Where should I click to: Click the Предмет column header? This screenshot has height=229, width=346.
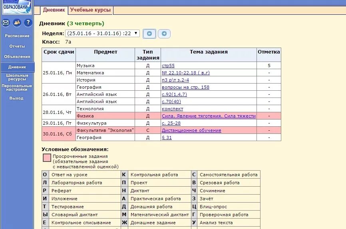click(105, 54)
